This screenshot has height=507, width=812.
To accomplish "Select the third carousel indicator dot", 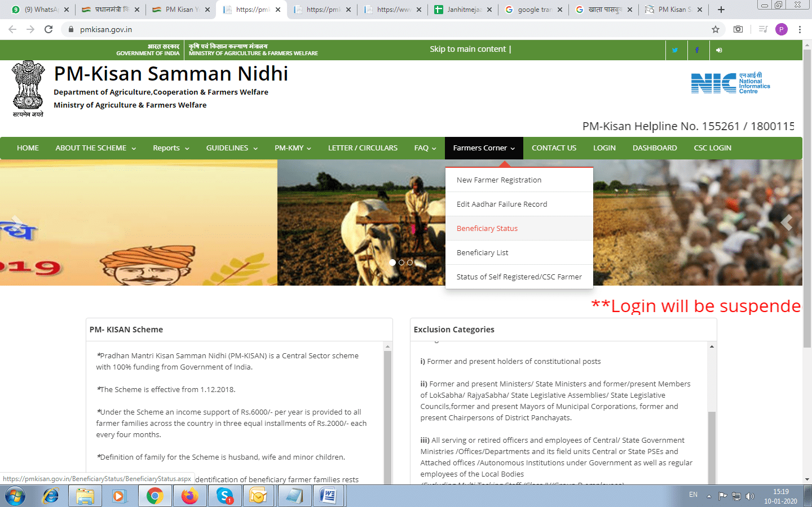I will point(410,263).
